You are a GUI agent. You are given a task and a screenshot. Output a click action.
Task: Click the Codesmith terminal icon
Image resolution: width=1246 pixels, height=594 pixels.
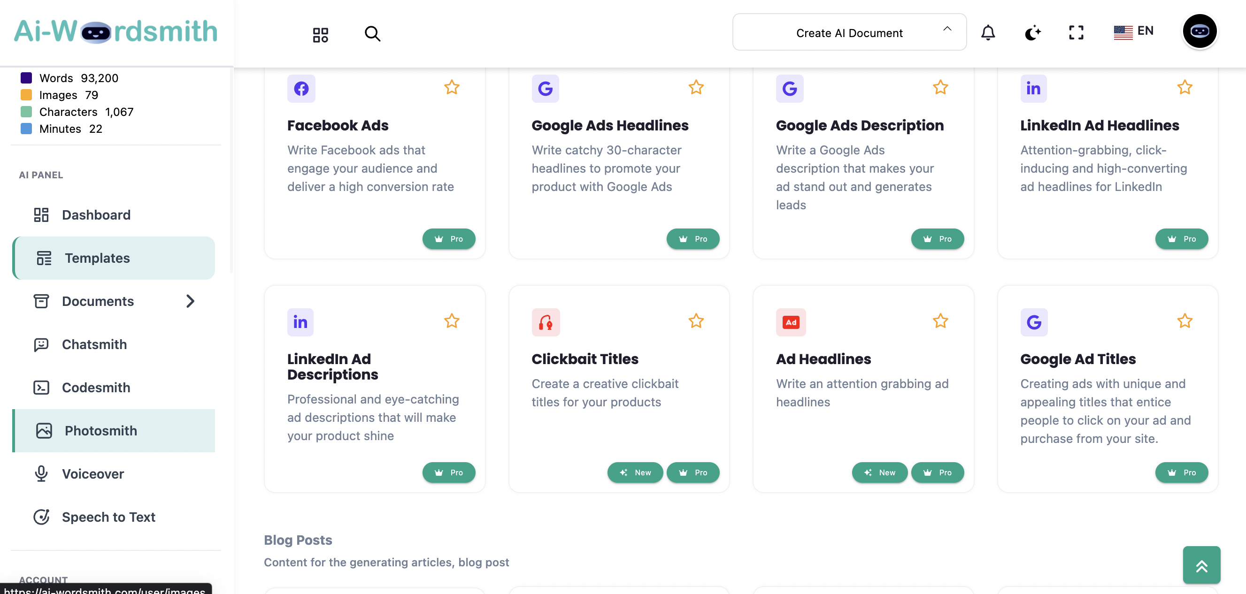pyautogui.click(x=41, y=388)
